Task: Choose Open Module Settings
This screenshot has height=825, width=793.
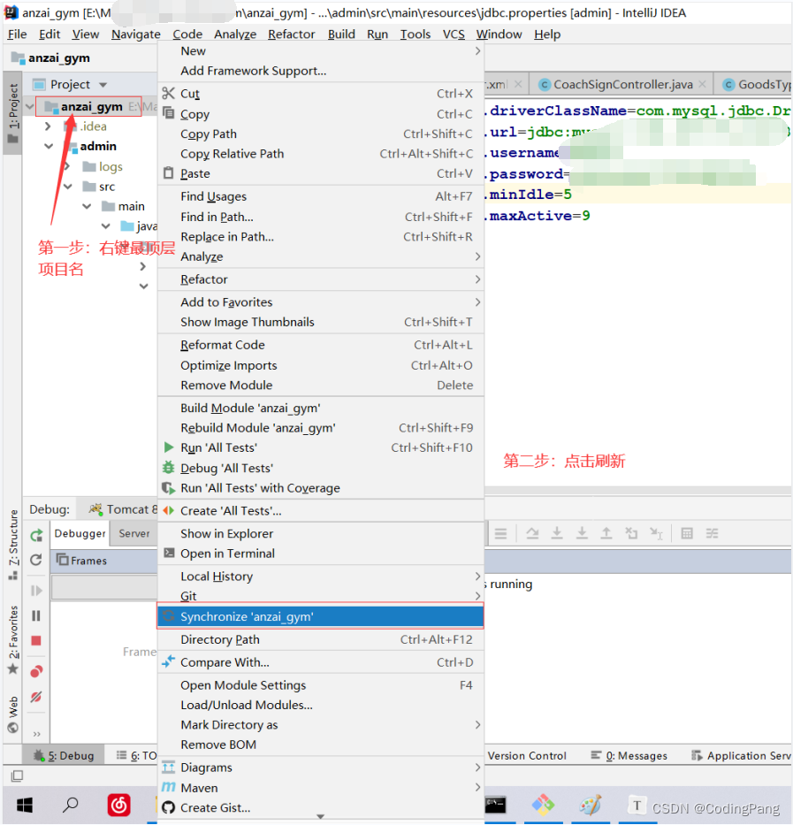Action: (320, 685)
